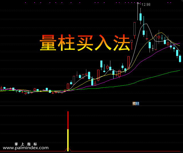Click the white arrow marker beside 12.98
This screenshot has height=153, width=183.
[138, 3]
